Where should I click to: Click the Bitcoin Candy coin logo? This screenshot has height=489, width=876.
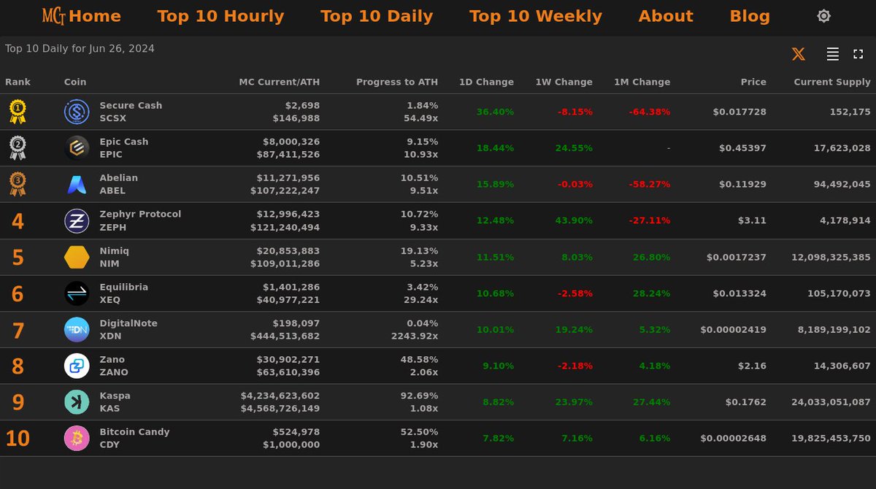(x=77, y=439)
